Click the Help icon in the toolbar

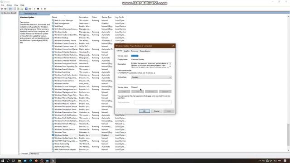(x=26, y=9)
